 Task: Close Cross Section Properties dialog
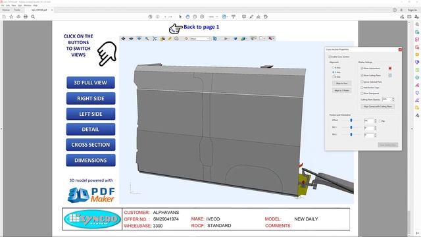coord(400,50)
